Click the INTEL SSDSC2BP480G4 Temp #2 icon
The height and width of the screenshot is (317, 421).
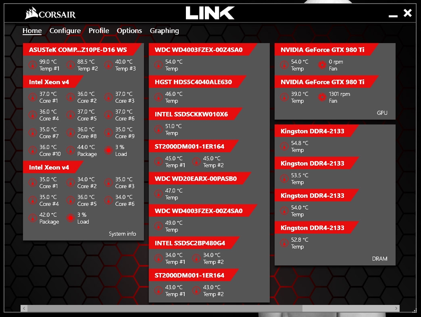(196, 258)
